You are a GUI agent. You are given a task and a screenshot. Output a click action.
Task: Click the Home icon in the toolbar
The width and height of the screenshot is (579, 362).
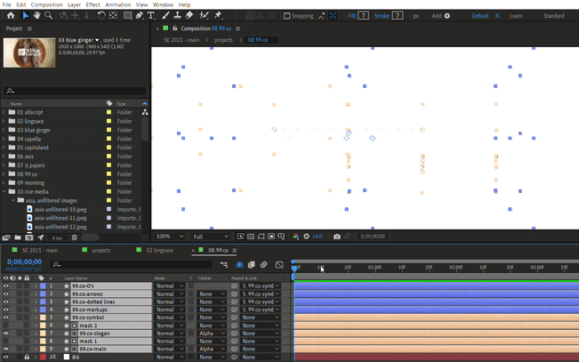click(x=10, y=15)
